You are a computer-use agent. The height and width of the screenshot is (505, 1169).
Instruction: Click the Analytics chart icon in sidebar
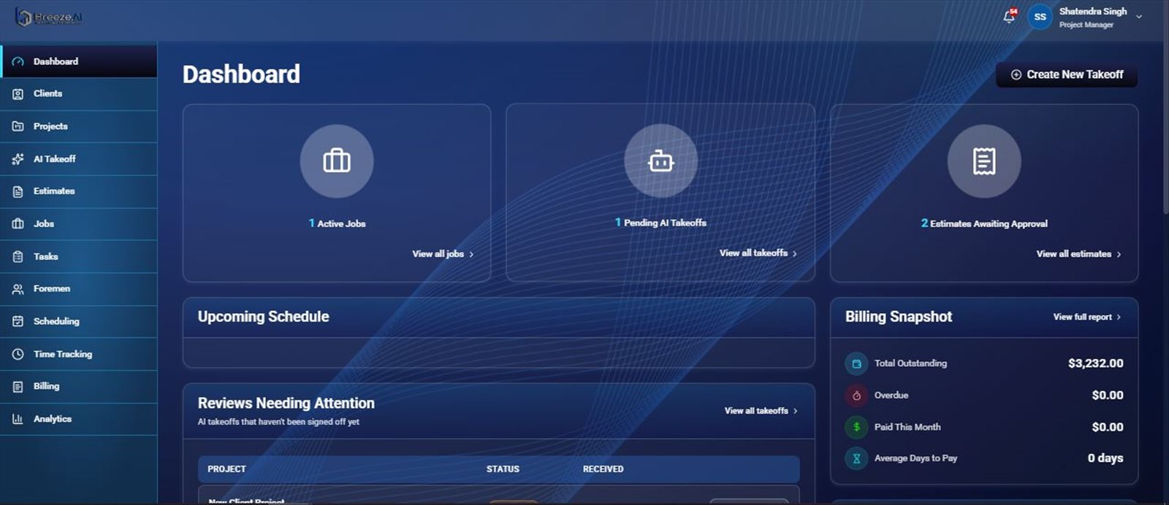pos(18,419)
